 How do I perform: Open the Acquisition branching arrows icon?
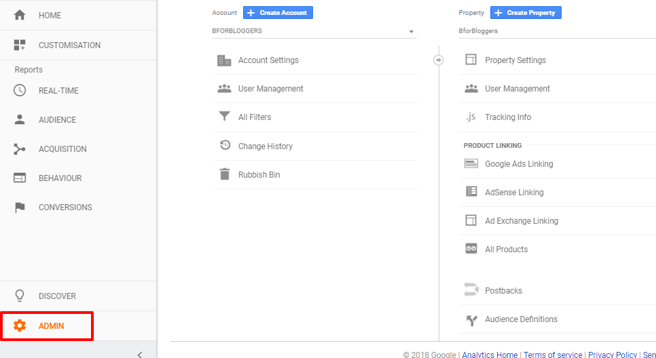point(19,148)
